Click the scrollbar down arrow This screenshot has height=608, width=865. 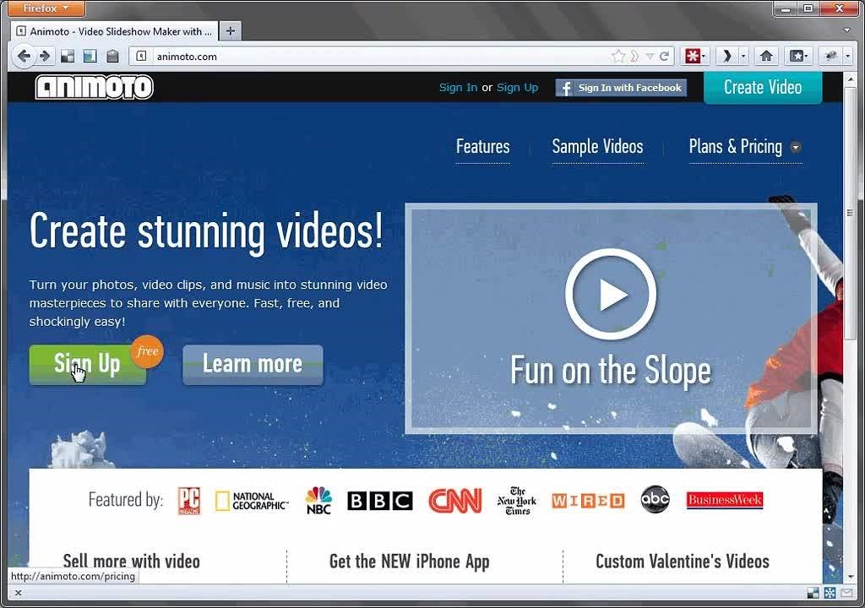click(850, 577)
